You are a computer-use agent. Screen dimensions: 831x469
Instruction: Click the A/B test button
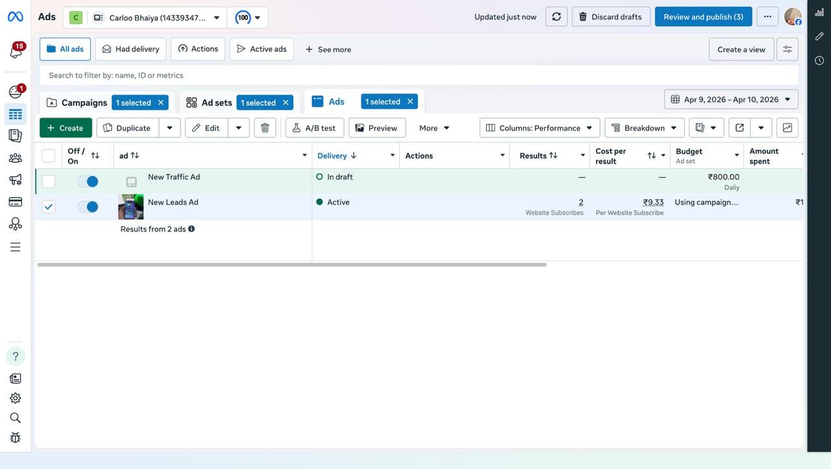click(x=315, y=128)
